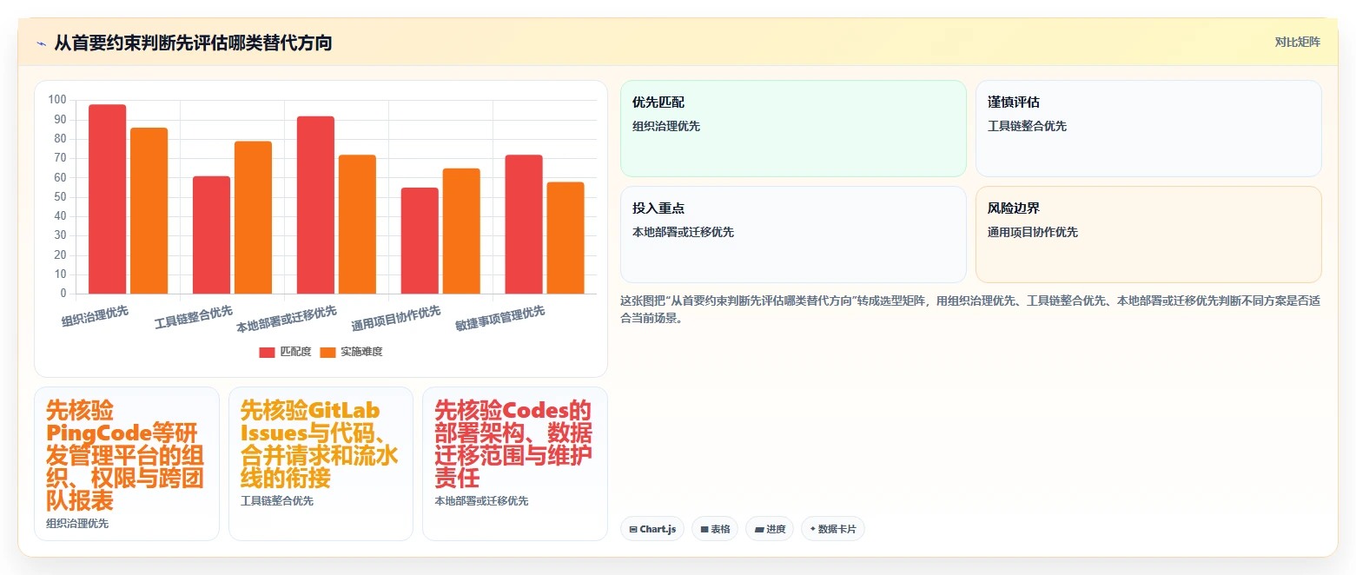1356x575 pixels.
Task: Click the 对比矩阵 label in header
Action: tap(1298, 43)
